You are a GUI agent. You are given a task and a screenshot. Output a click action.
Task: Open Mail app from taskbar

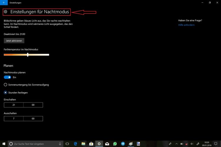107,144
